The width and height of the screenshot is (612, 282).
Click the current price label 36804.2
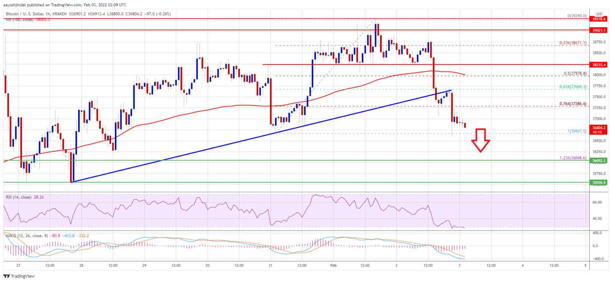[x=598, y=127]
